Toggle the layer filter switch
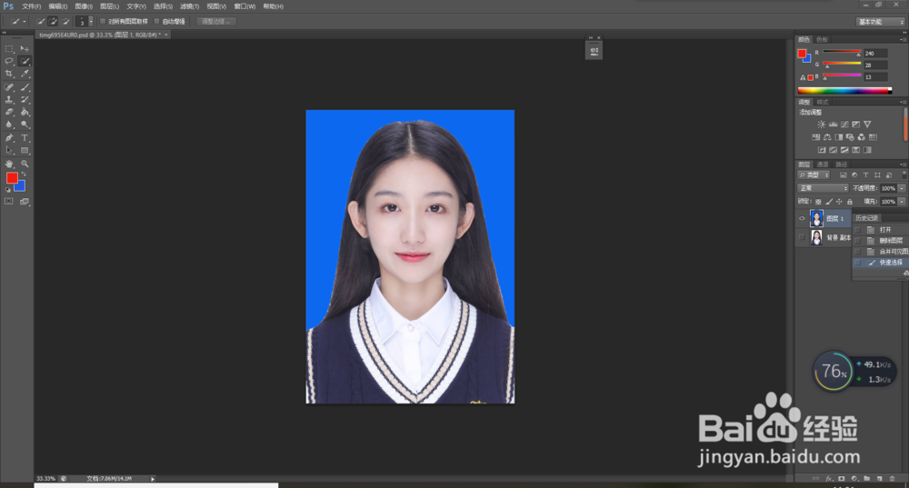 [x=904, y=174]
